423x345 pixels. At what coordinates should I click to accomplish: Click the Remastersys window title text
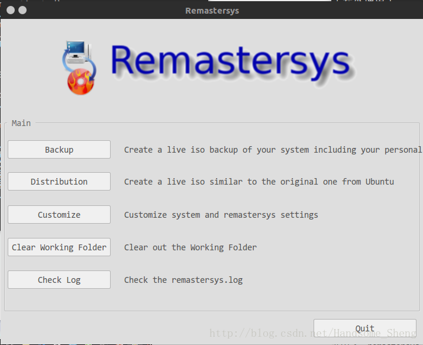212,11
